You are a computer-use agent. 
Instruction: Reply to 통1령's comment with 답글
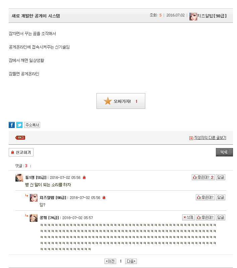coord(221,177)
